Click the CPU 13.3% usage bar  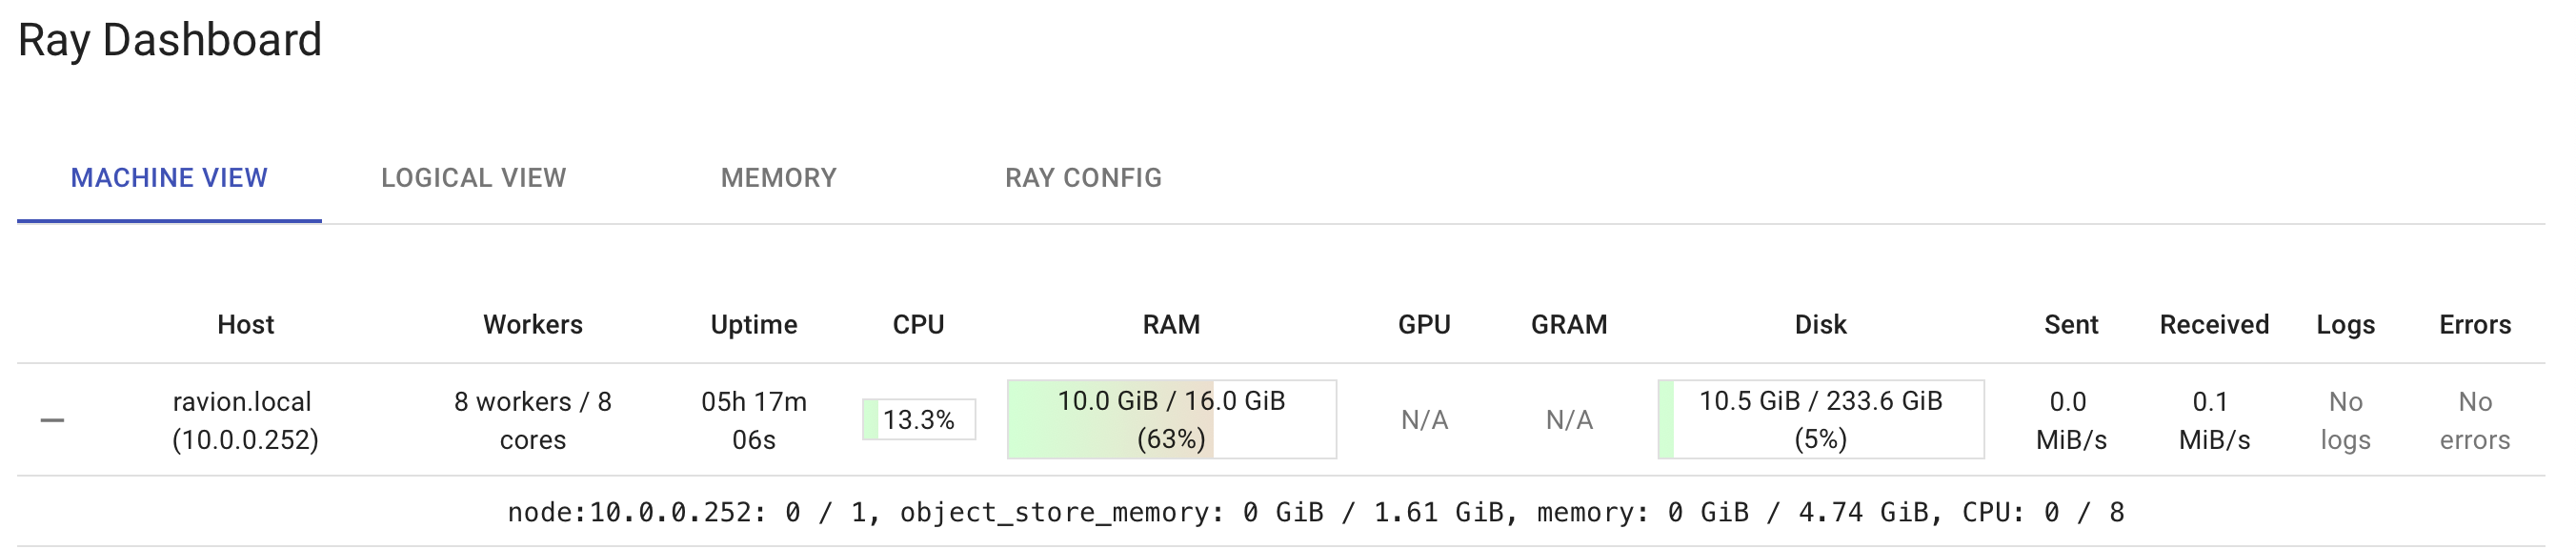tap(918, 419)
